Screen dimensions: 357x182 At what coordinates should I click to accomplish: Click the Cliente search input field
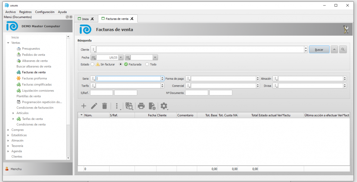pos(200,50)
